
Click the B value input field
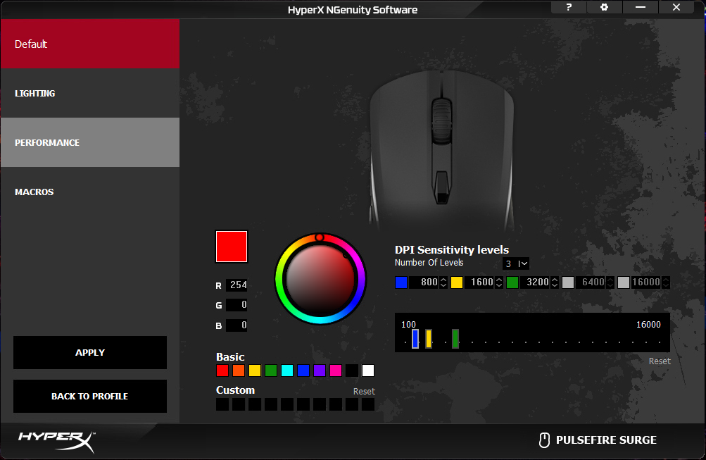237,325
